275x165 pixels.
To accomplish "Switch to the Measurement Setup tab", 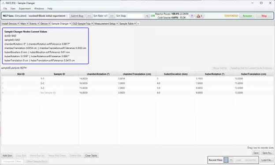I will click(x=105, y=23).
